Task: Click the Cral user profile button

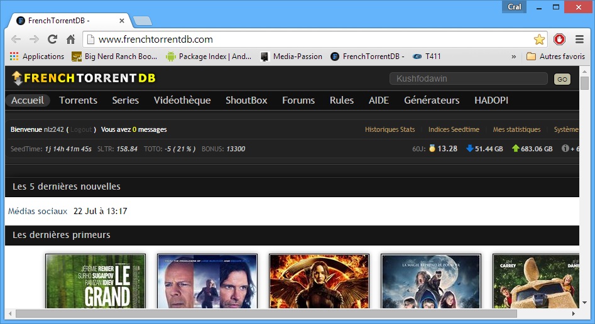Action: click(x=514, y=7)
